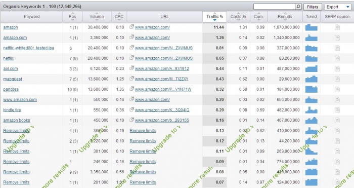Sort by Traffic % column
The width and height of the screenshot is (354, 188).
click(x=214, y=17)
